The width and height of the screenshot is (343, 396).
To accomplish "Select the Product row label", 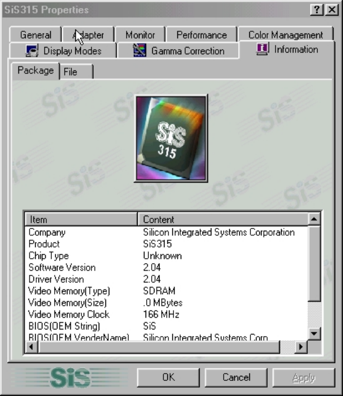I will click(x=44, y=244).
